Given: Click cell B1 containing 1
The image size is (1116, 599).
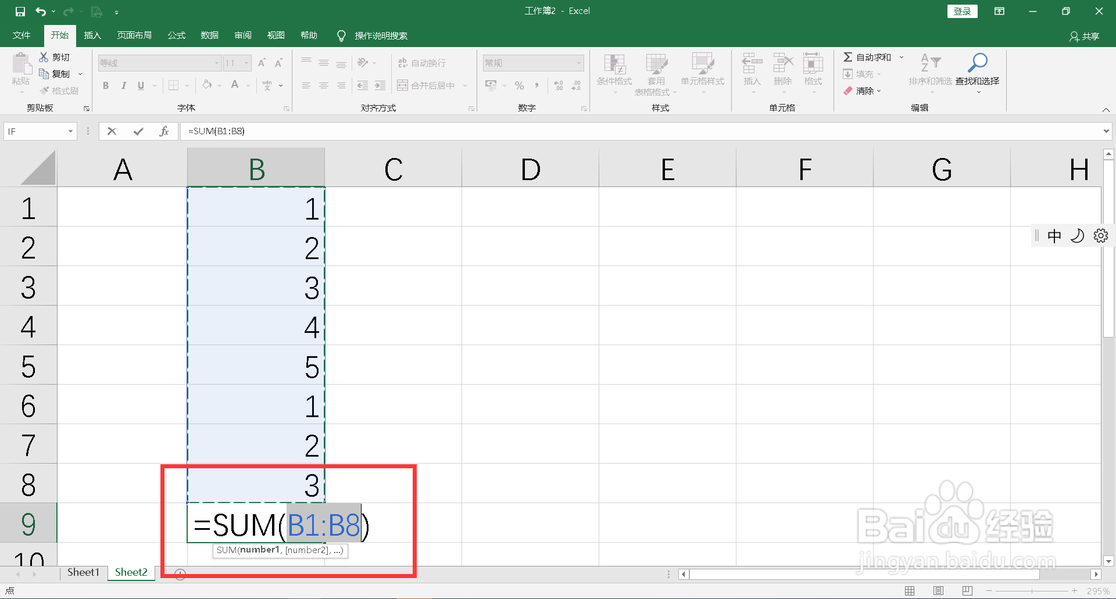Looking at the screenshot, I should tap(256, 207).
